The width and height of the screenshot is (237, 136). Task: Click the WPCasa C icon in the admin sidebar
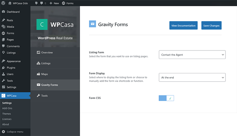tap(3, 96)
